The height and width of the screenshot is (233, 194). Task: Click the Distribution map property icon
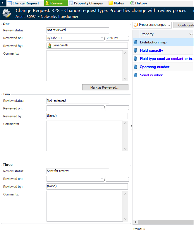click(135, 42)
